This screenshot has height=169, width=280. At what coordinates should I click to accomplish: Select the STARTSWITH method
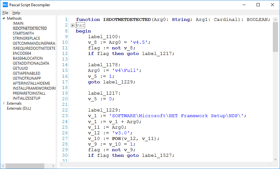tap(23, 33)
